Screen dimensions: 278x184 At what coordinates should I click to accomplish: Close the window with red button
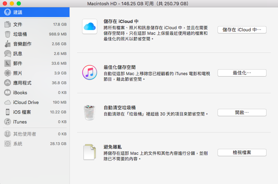point(5,3)
